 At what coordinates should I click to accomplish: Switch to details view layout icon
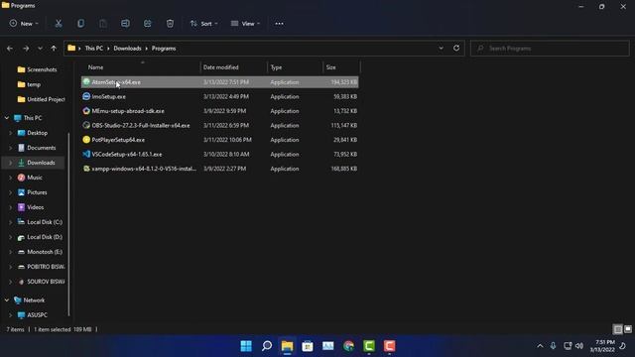point(618,329)
